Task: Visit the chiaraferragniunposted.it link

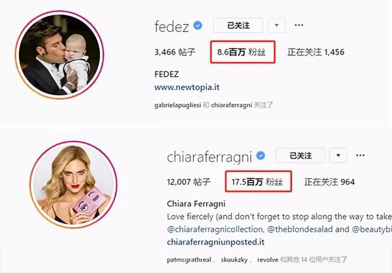Action: coord(216,242)
